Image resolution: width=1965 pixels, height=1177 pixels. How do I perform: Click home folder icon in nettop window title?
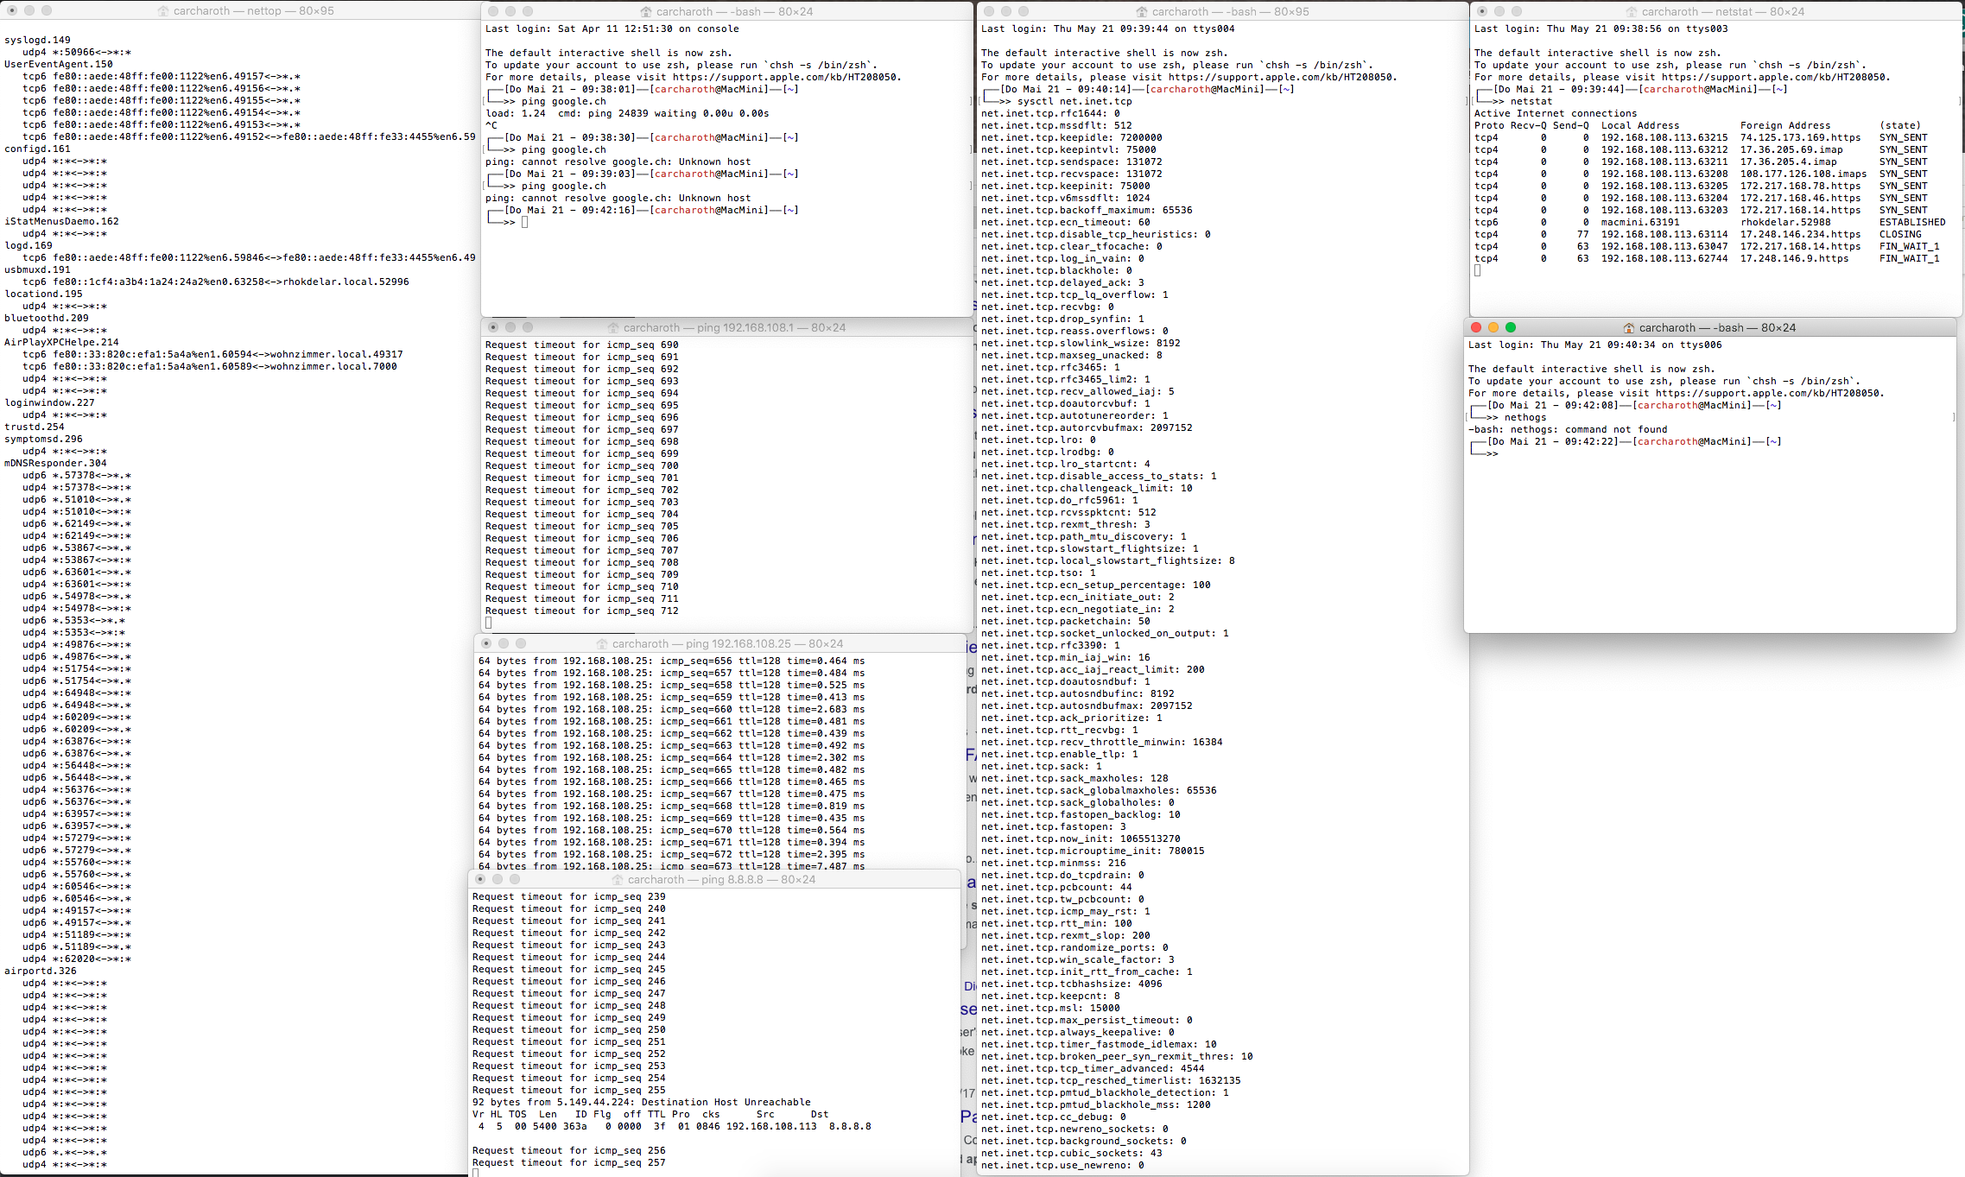163,11
